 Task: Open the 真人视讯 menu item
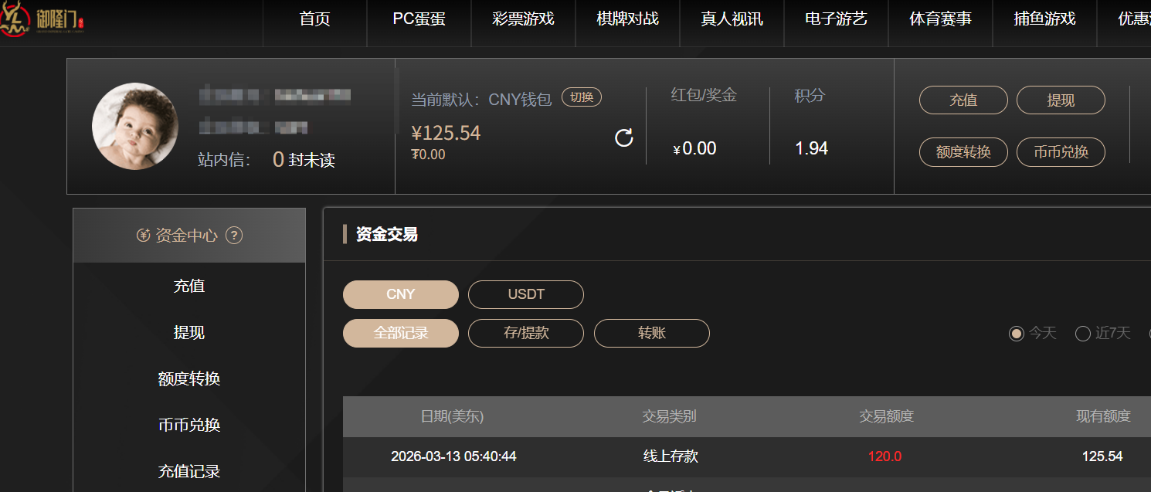tap(732, 19)
